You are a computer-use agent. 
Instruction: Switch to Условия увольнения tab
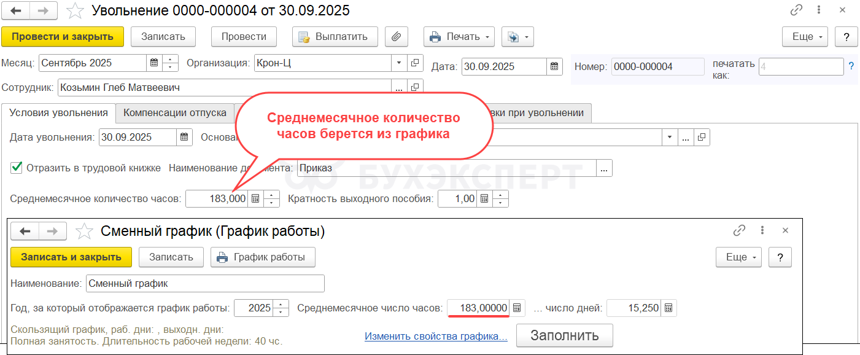(x=59, y=112)
